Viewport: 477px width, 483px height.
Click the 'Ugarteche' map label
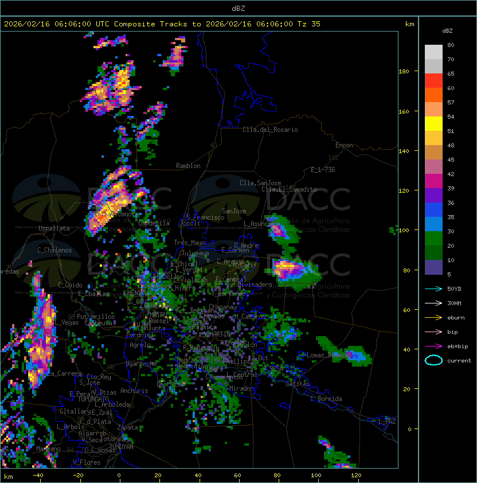(x=141, y=364)
